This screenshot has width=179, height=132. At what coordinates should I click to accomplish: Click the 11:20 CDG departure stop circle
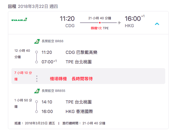coord(37,52)
